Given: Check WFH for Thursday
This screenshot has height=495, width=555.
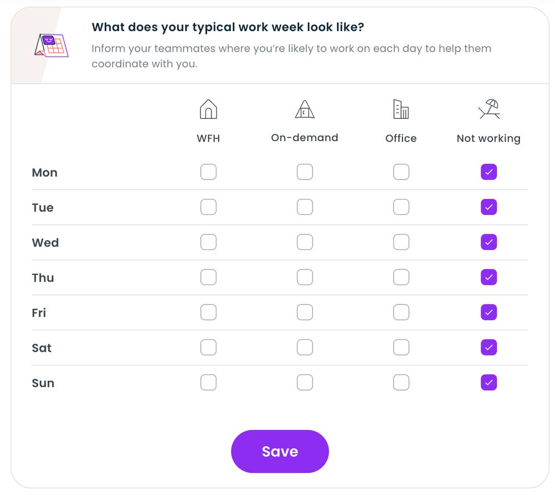Looking at the screenshot, I should (x=208, y=277).
